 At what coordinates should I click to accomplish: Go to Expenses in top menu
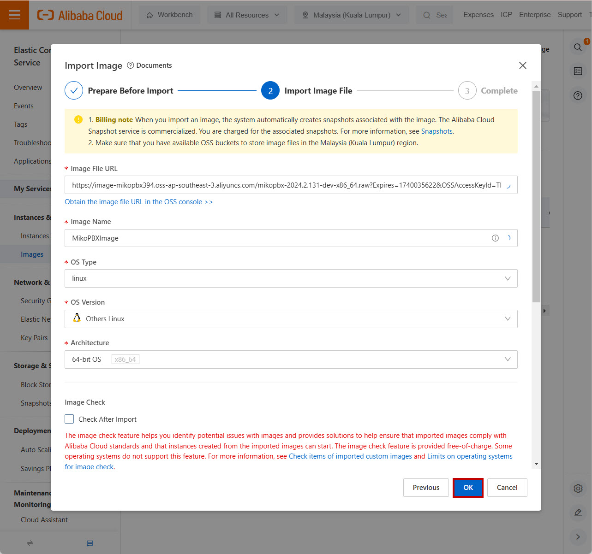coord(478,15)
